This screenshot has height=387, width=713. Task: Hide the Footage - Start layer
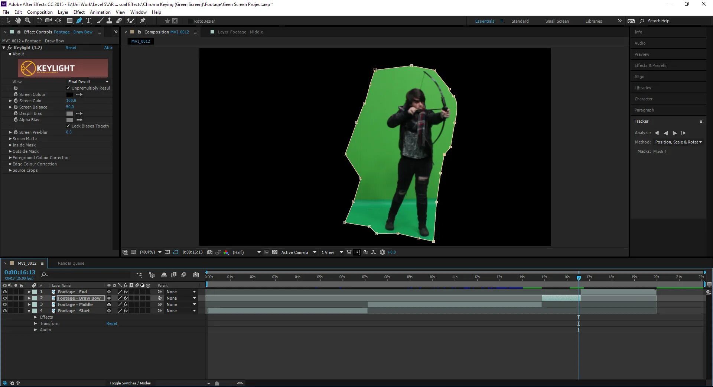5,311
